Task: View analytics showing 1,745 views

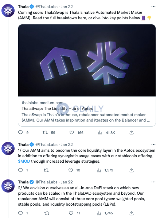Action: click(x=99, y=213)
